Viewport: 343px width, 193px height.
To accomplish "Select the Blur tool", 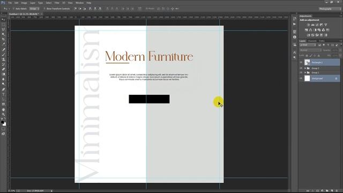I will coord(3,79).
